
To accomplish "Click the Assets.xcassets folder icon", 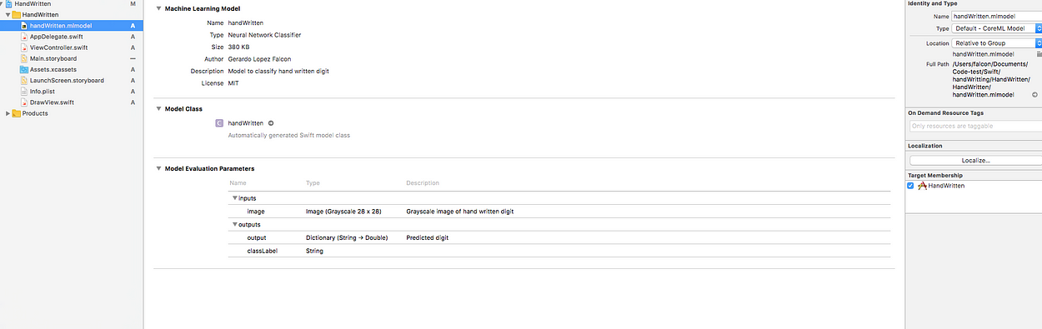I will click(x=23, y=70).
